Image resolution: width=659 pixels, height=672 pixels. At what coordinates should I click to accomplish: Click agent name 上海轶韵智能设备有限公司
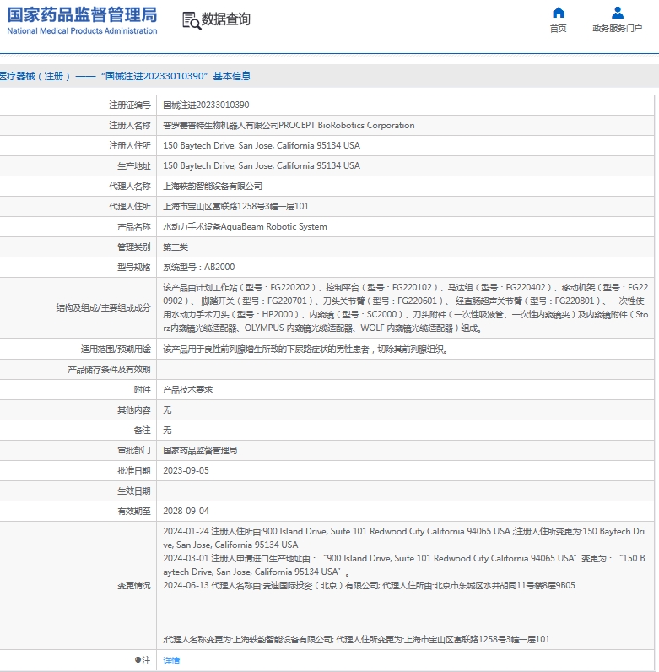[213, 186]
